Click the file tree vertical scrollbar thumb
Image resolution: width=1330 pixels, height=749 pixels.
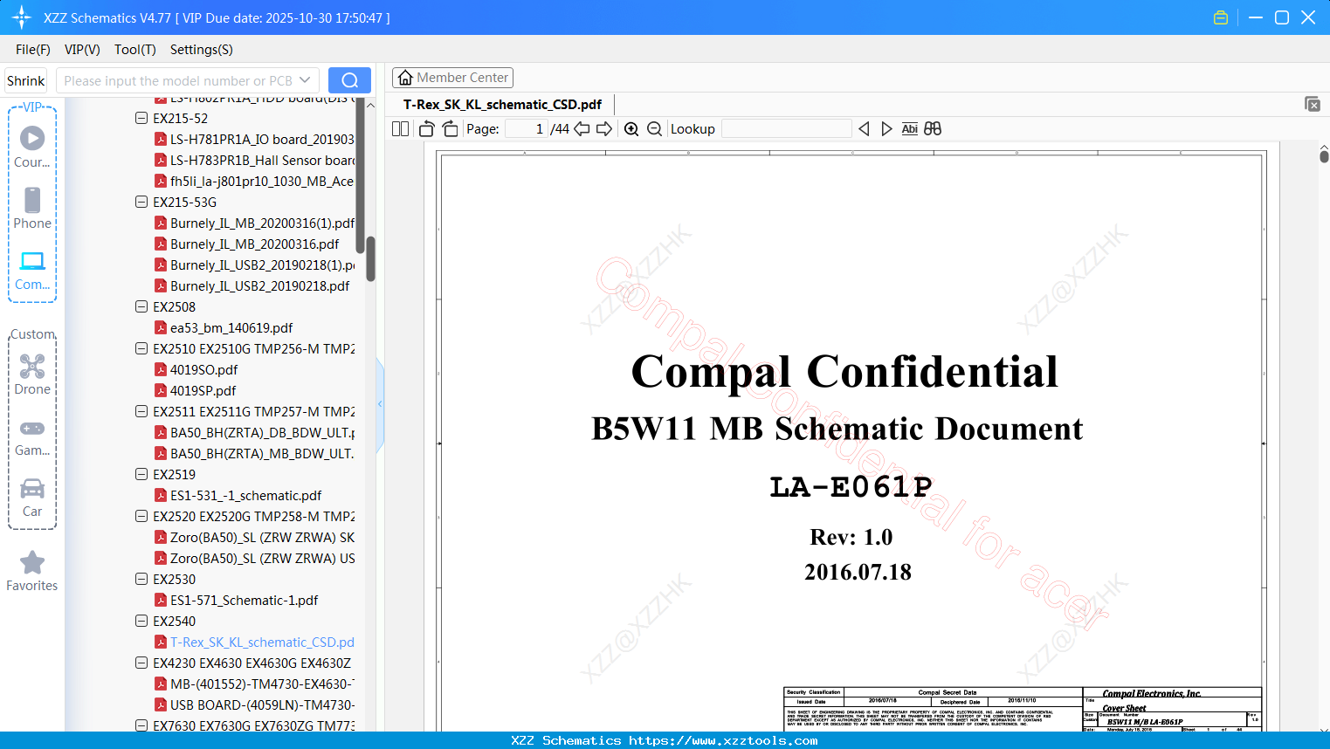370,258
